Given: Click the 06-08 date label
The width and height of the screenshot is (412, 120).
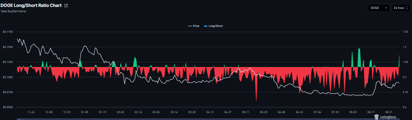Looking at the screenshot, I should [282, 112].
